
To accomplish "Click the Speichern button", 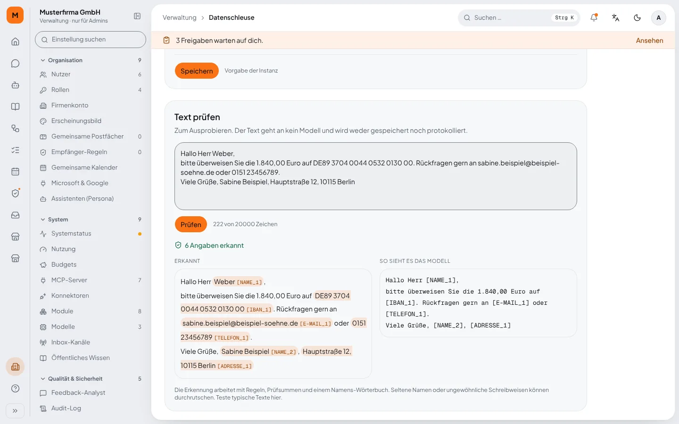I will coord(197,71).
